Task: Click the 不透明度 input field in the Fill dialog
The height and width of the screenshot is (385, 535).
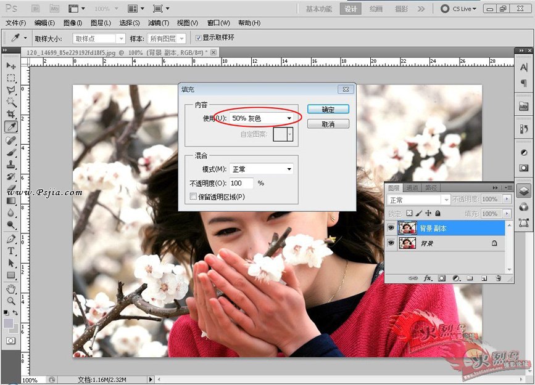Action: tap(241, 183)
